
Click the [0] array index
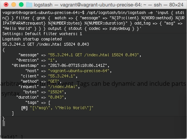coord(24,108)
